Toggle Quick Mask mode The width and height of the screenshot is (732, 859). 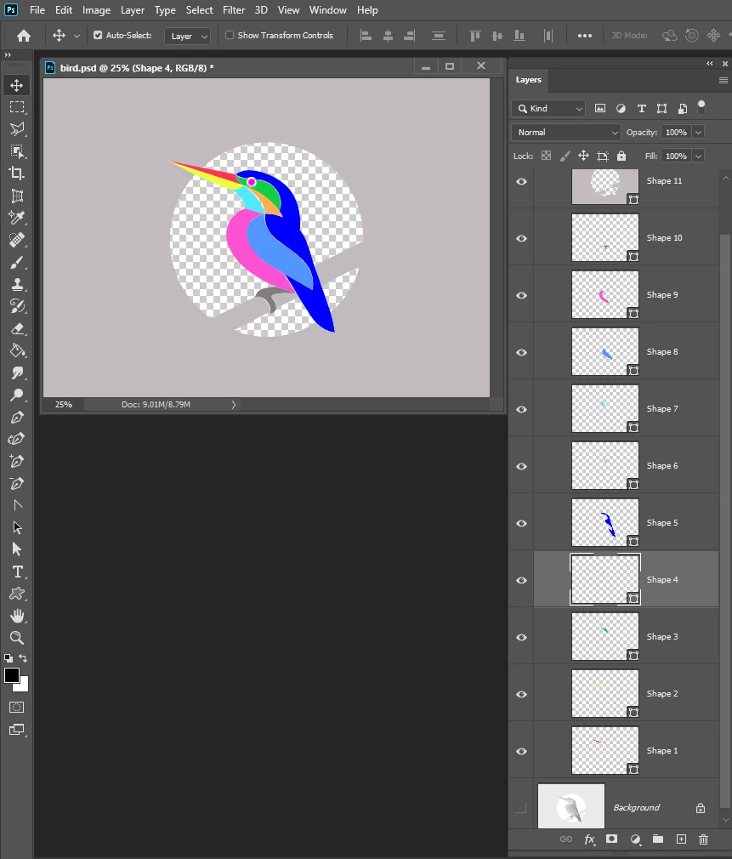pos(16,708)
